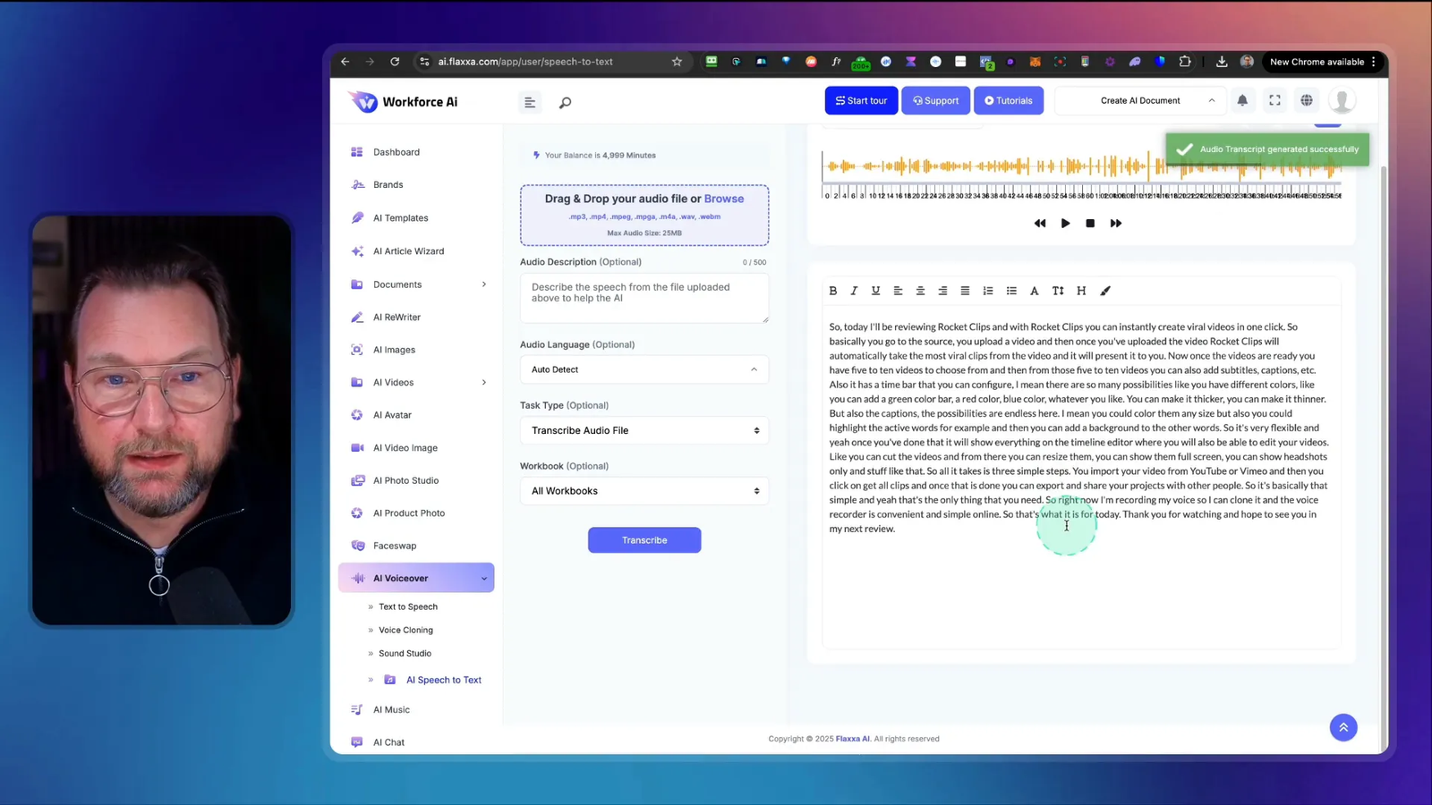The height and width of the screenshot is (805, 1432).
Task: Open user profile avatar menu
Action: point(1342,100)
